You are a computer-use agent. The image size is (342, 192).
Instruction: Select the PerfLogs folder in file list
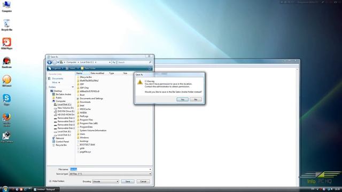(82, 116)
